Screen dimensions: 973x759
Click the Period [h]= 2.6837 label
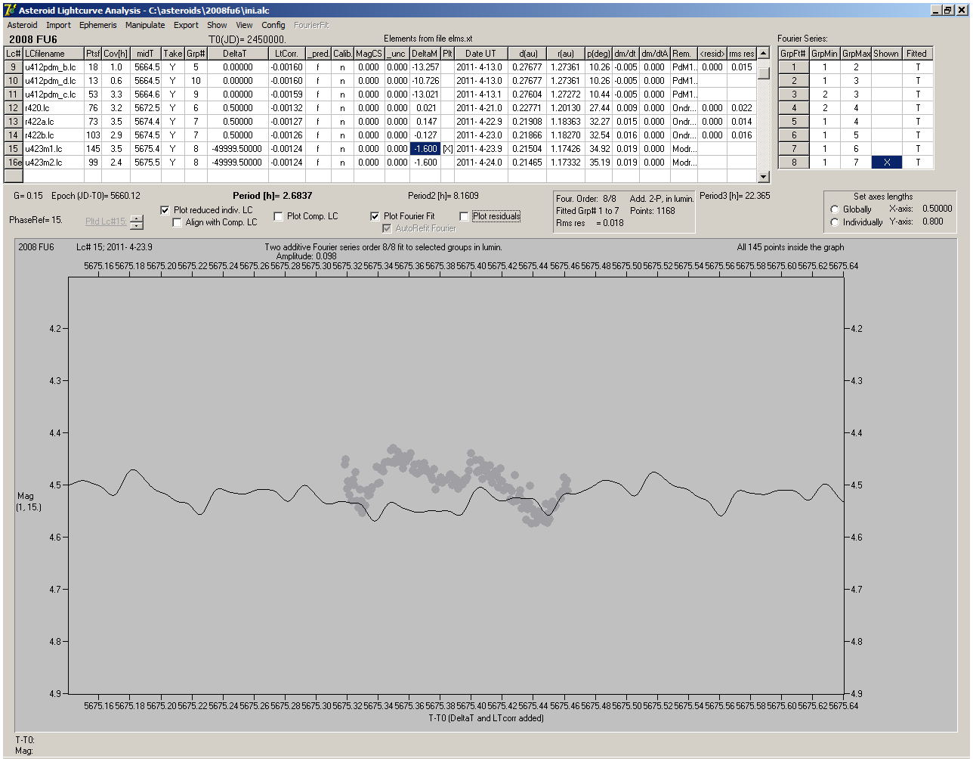[273, 196]
